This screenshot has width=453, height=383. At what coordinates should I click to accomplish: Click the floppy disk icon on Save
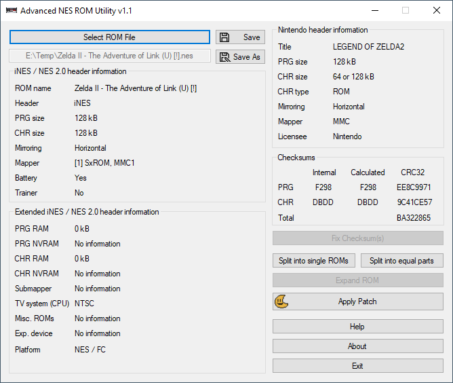tap(225, 37)
